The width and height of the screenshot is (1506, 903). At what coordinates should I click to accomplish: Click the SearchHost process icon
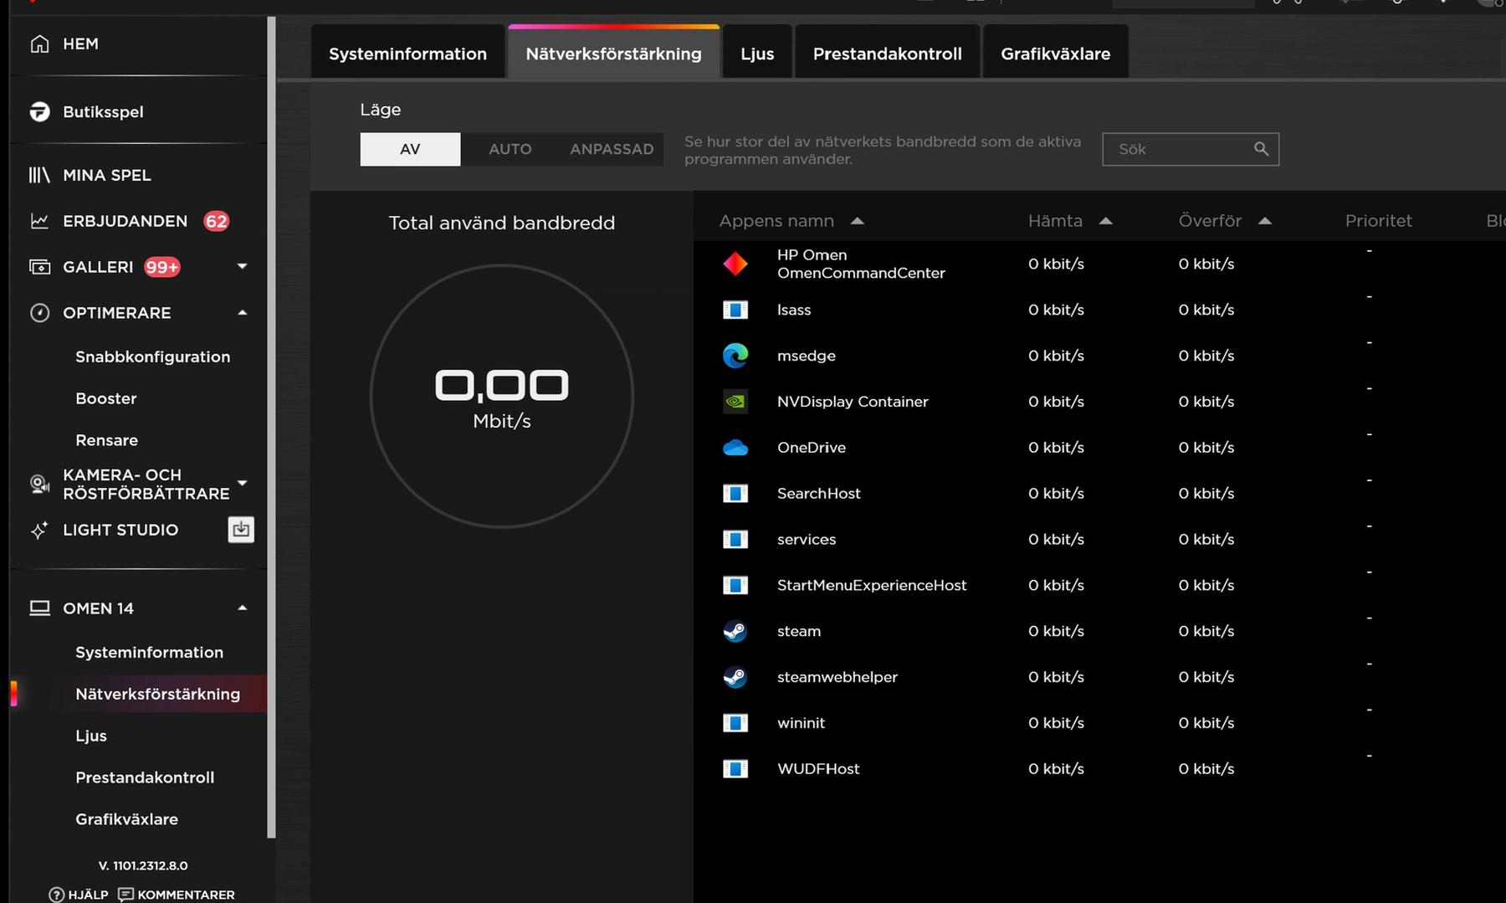tap(735, 494)
